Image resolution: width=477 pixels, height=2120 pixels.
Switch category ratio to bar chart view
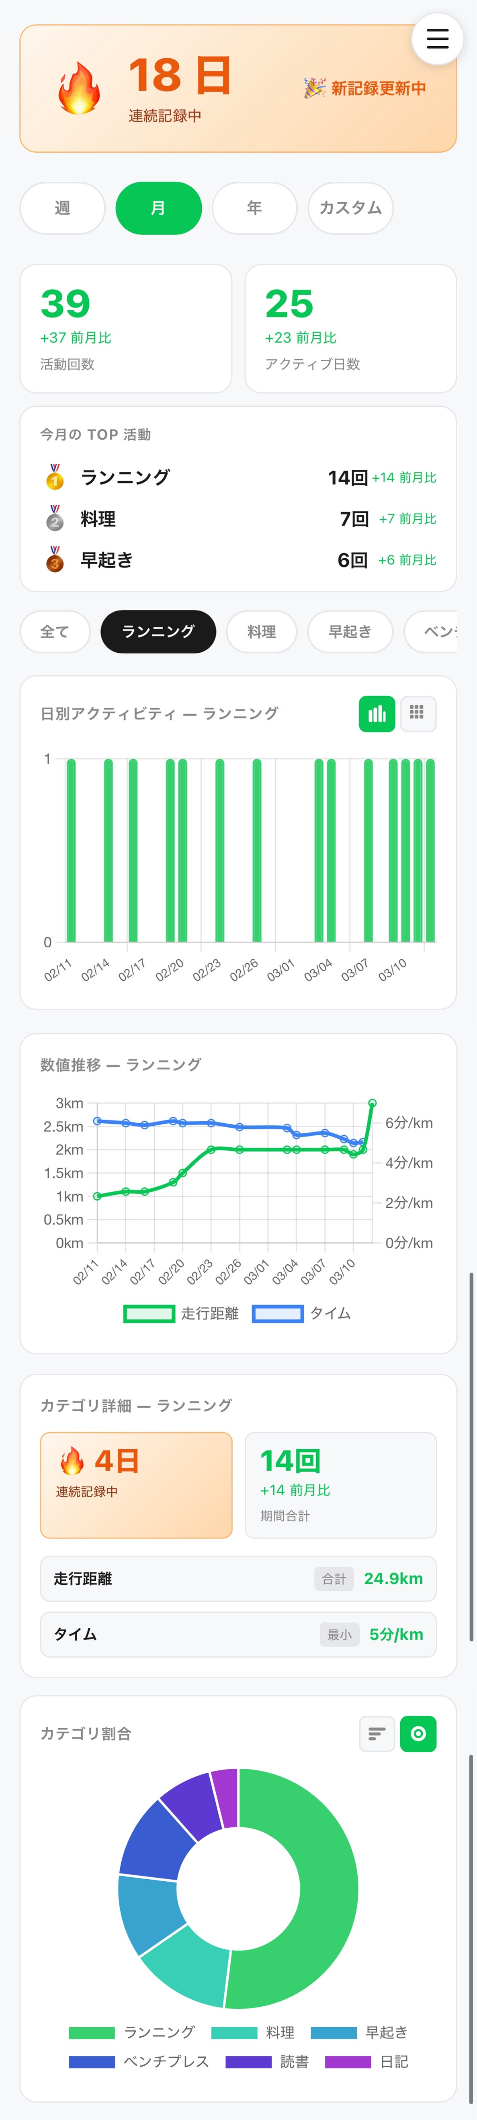[x=377, y=1733]
